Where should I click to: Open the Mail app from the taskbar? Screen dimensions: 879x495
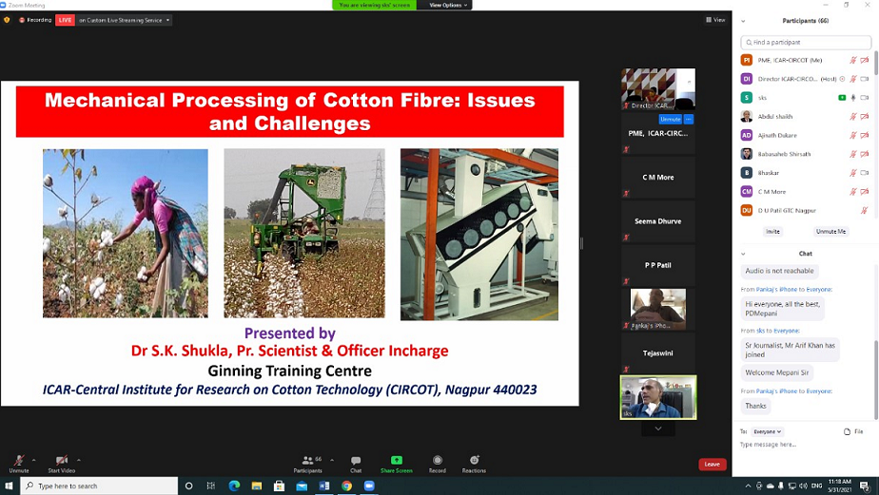(x=302, y=485)
